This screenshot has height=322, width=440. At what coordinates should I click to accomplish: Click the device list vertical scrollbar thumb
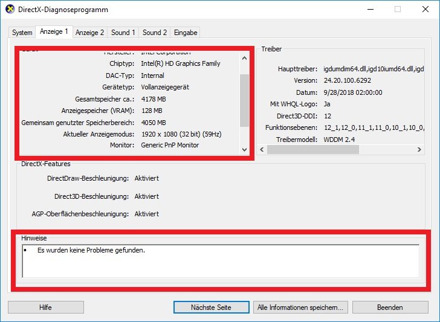[x=244, y=100]
